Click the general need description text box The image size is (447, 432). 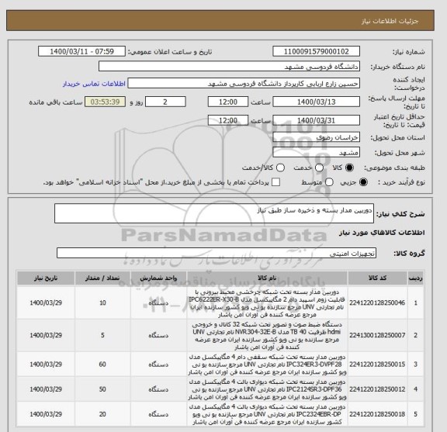(x=214, y=213)
